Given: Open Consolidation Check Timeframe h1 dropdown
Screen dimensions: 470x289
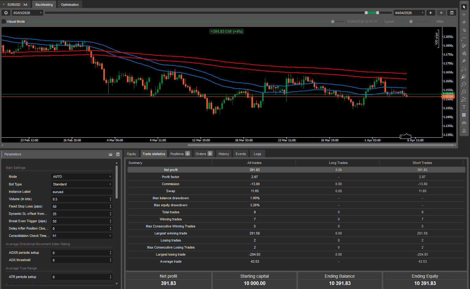Looking at the screenshot, I should (x=82, y=236).
